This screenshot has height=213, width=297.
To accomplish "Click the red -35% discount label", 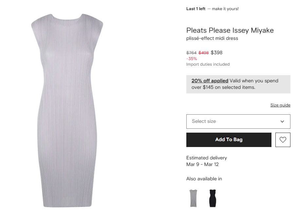I will tap(192, 59).
